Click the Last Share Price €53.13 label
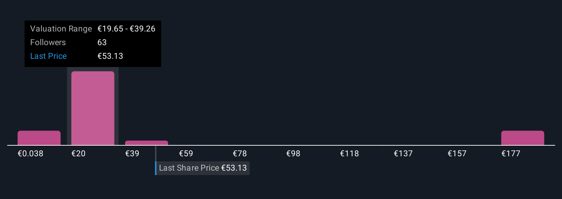Screen dimensions: 562x199 click(203, 168)
